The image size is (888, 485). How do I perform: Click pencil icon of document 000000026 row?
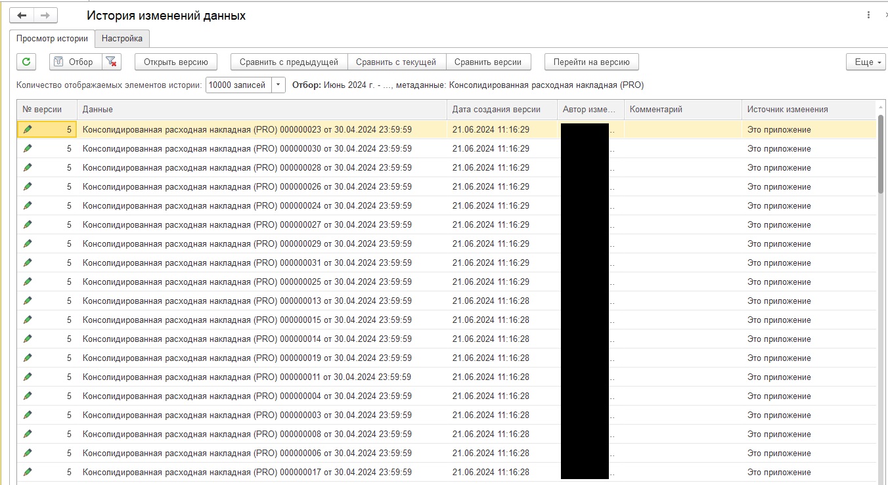point(28,186)
